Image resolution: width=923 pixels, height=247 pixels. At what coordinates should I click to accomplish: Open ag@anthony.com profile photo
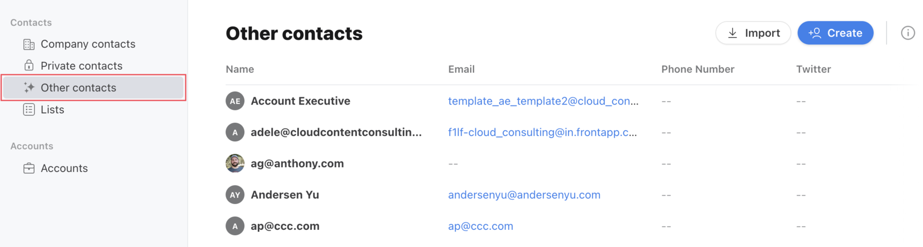tap(235, 163)
